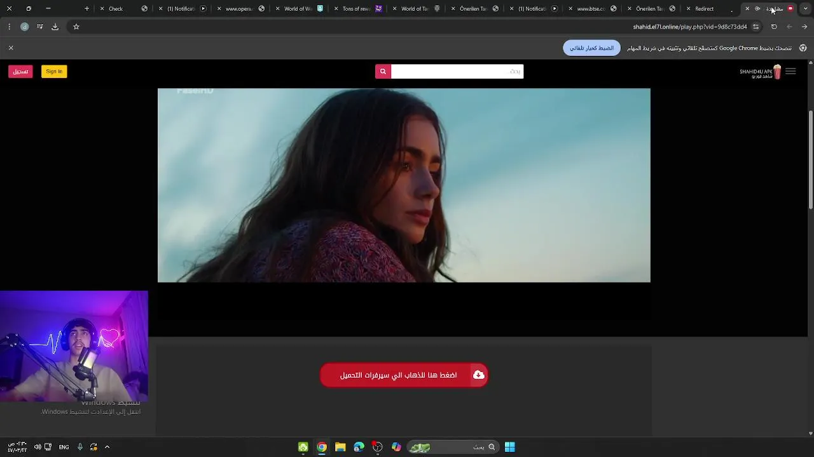Open the Windows Start menu
Screen dimensions: 814x457
510,447
